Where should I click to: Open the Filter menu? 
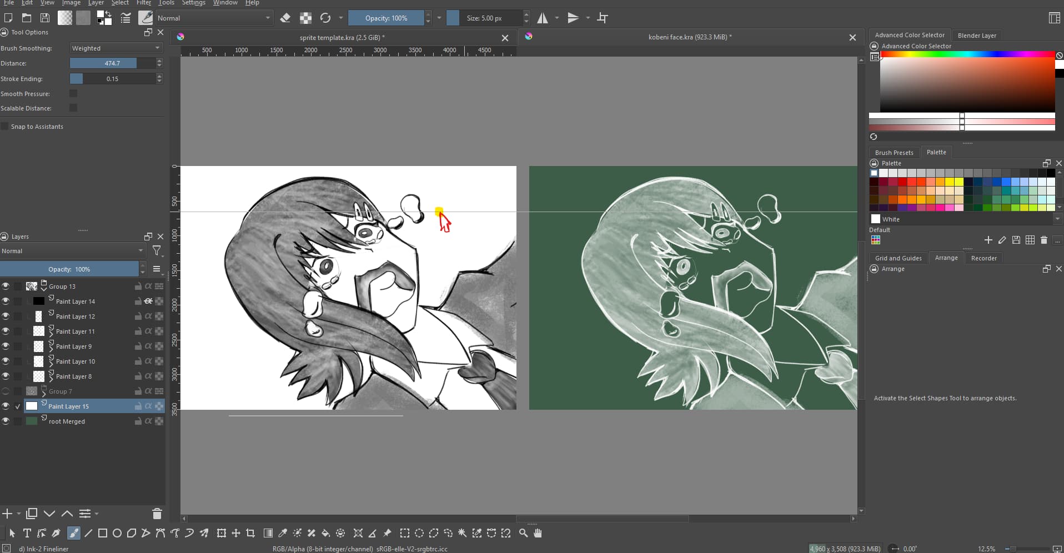click(143, 3)
